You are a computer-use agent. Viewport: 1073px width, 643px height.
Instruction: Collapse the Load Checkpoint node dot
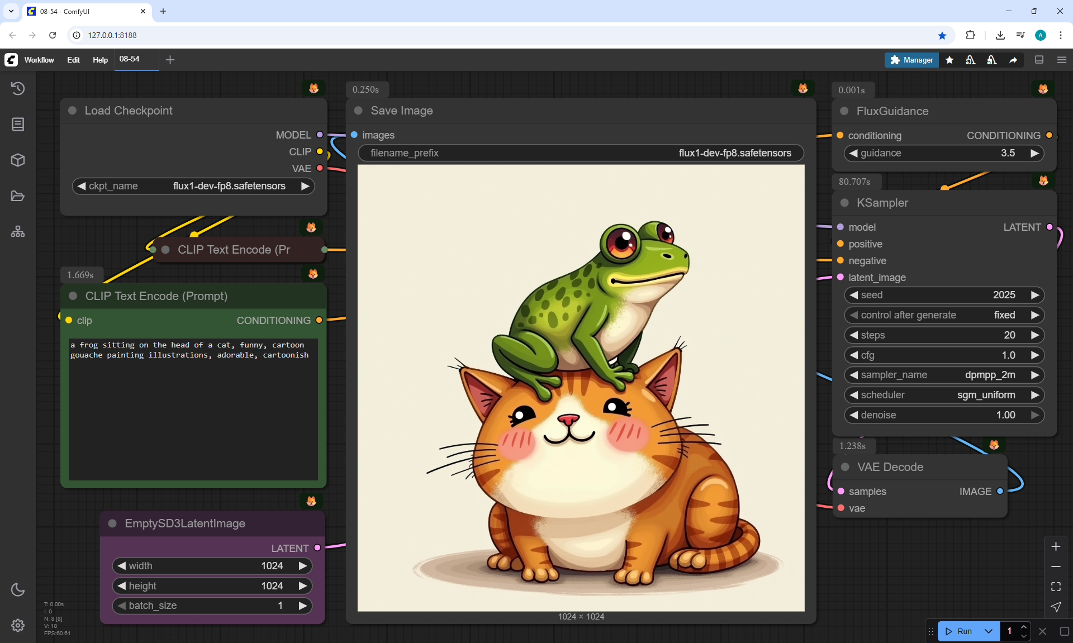72,111
